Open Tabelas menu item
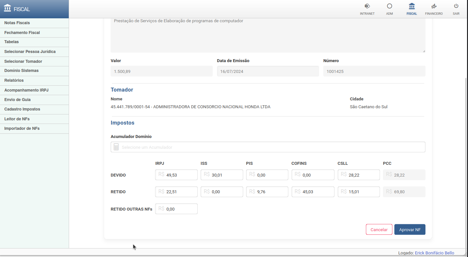Viewport: 468px width, 257px height. point(34,42)
